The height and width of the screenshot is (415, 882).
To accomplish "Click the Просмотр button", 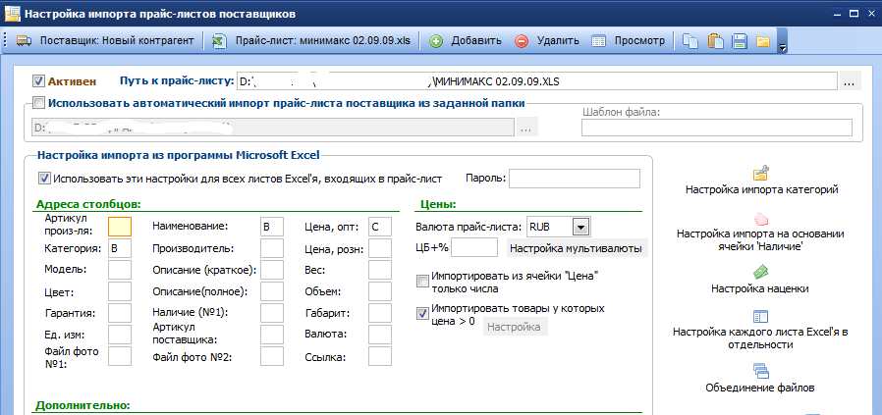I will point(629,40).
